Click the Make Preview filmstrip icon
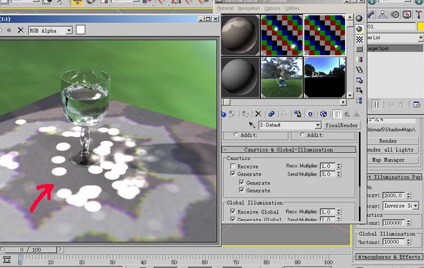This screenshot has width=424, height=268. [x=359, y=70]
